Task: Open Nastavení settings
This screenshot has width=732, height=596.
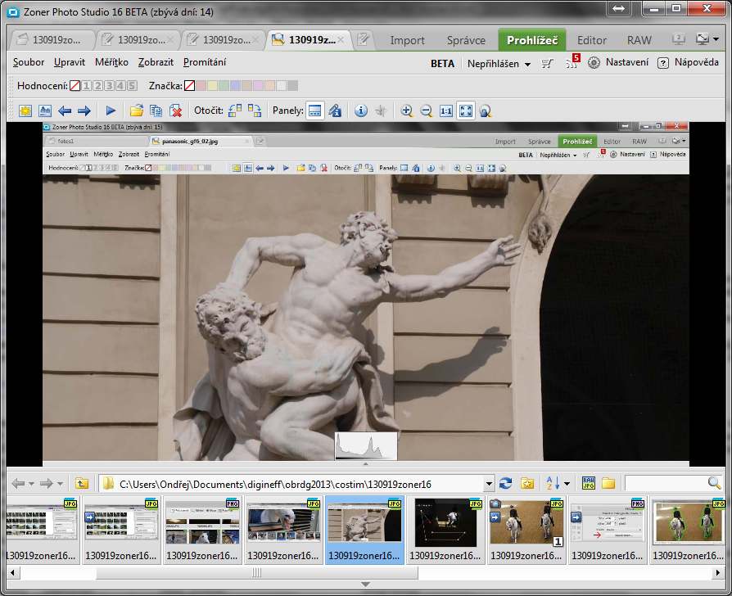Action: [618, 62]
